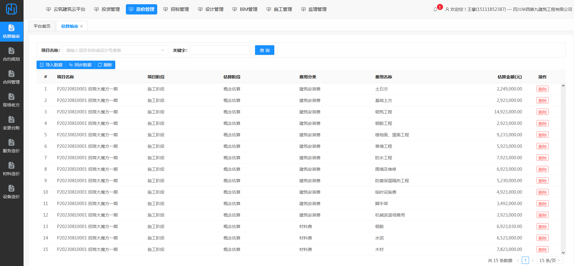This screenshot has width=574, height=266.
Task: Click amount 6,923,030.00
Action: point(509,226)
